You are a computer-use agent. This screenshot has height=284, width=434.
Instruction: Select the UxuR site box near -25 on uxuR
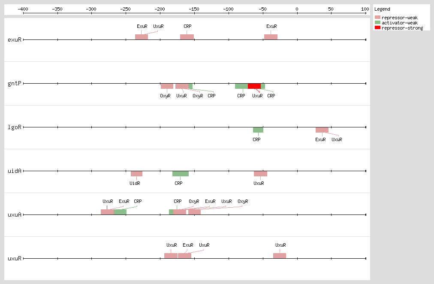(280, 256)
